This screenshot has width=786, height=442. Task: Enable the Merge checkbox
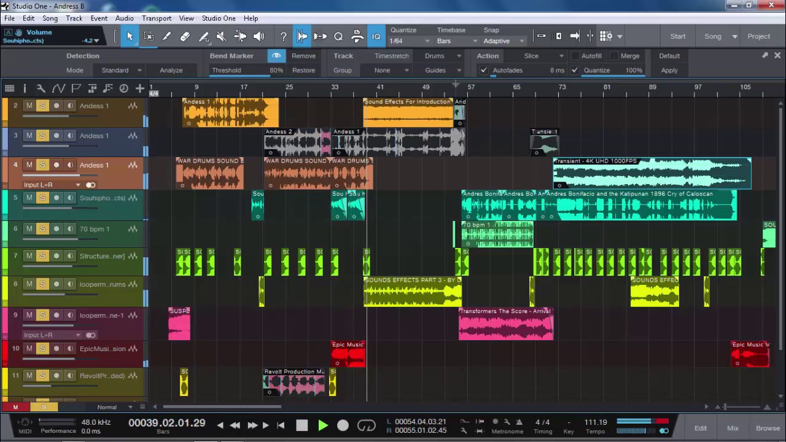(613, 56)
